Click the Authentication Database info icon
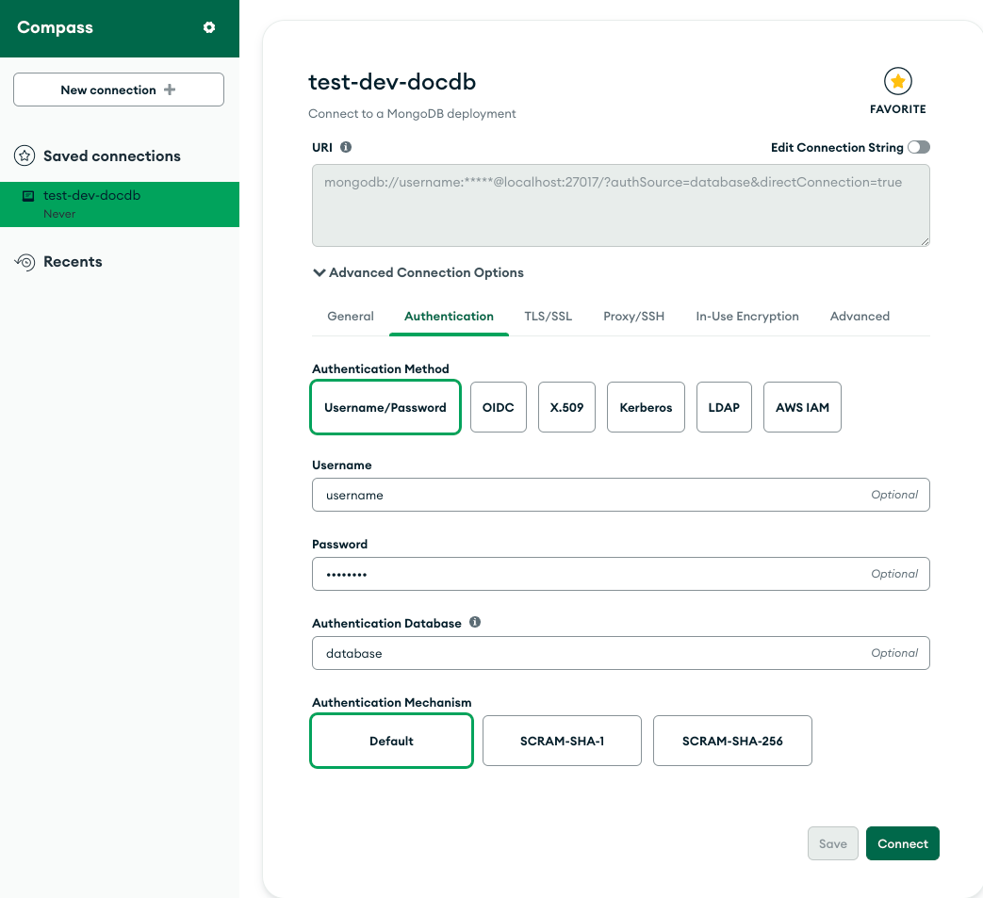Viewport: 983px width, 898px height. click(475, 622)
